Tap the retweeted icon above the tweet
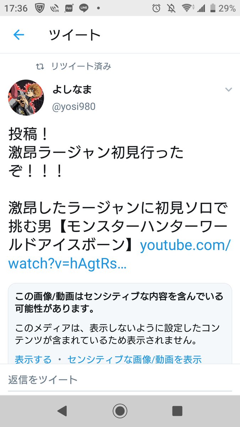This screenshot has height=427, width=240. tap(41, 66)
